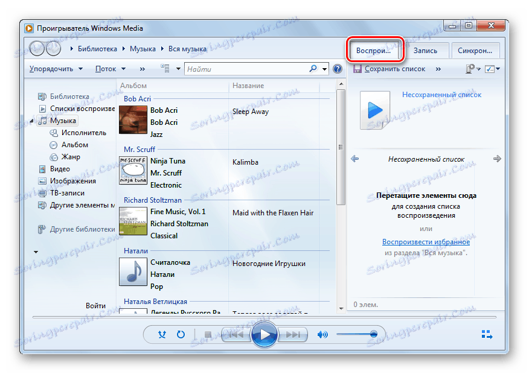This screenshot has width=529, height=374.
Task: Click the unsaved list play thumbnail
Action: coord(375,110)
